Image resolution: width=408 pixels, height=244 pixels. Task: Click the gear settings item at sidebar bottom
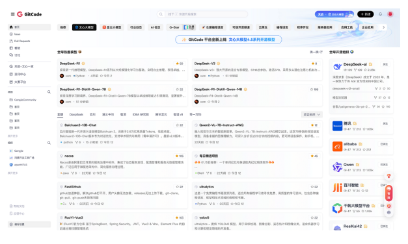(x=29, y=225)
